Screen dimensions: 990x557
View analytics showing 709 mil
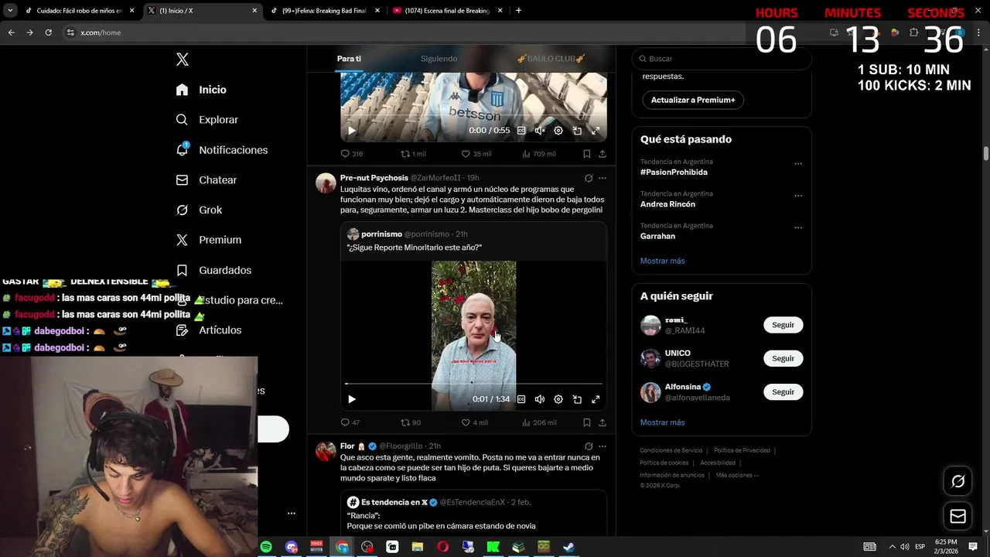539,154
